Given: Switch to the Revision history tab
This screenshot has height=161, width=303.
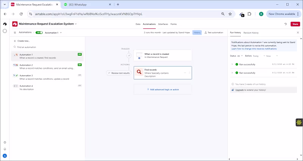Looking at the screenshot, I should coord(251,33).
